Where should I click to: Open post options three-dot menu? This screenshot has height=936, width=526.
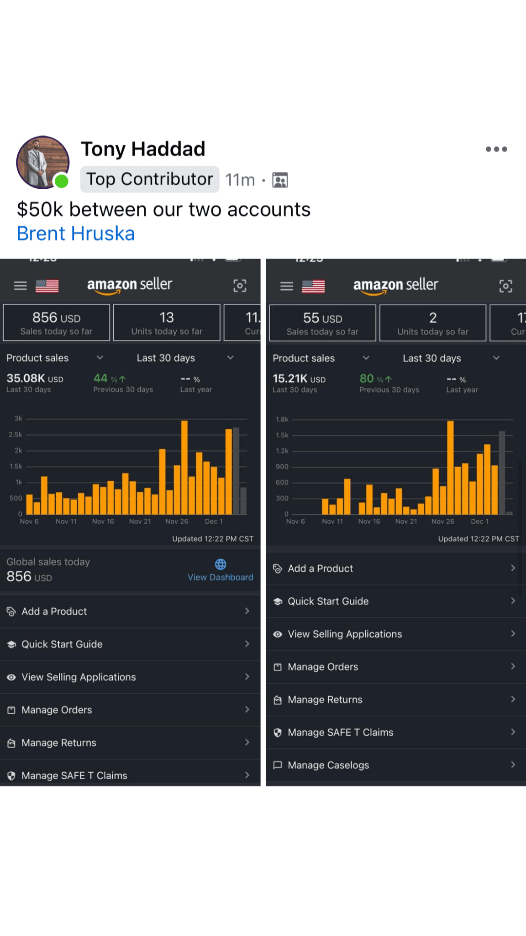[496, 149]
